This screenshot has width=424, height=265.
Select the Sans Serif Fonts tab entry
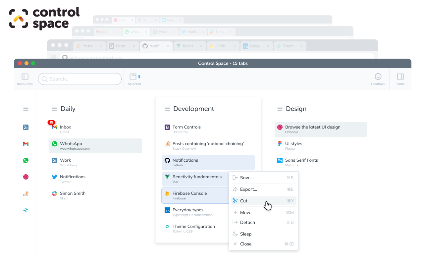[x=301, y=162]
